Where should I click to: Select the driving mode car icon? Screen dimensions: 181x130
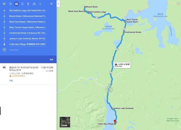(x=16, y=4)
